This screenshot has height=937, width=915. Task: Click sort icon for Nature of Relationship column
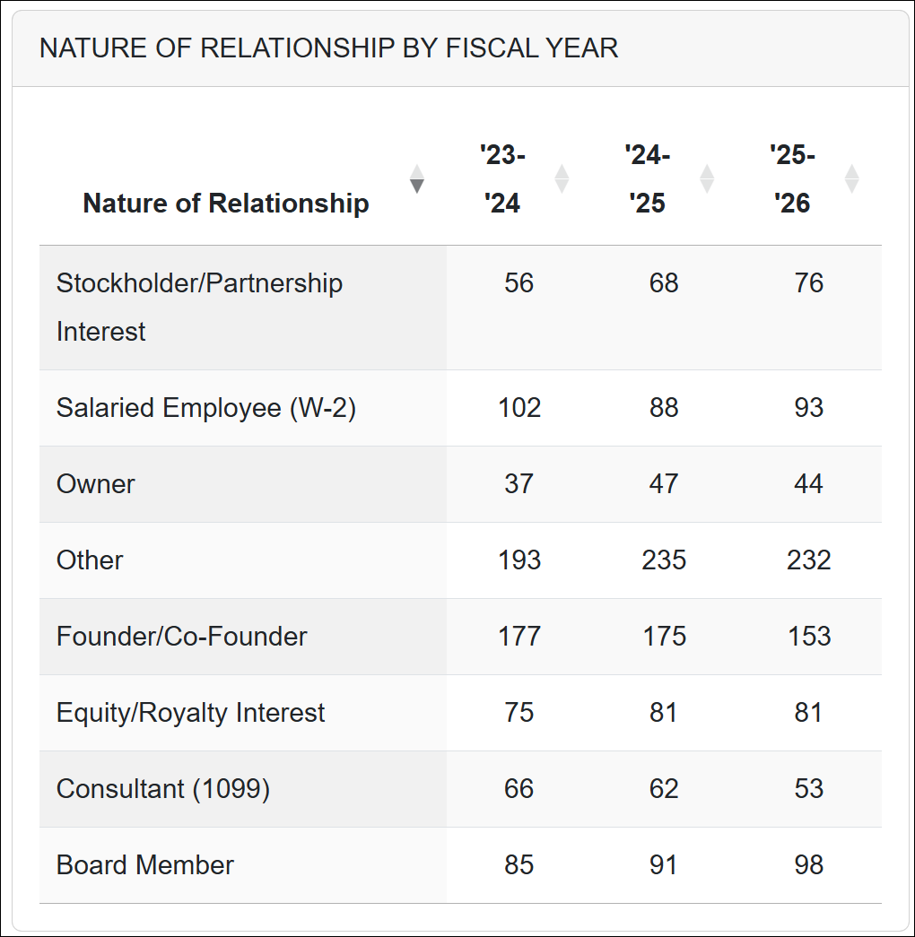[416, 179]
